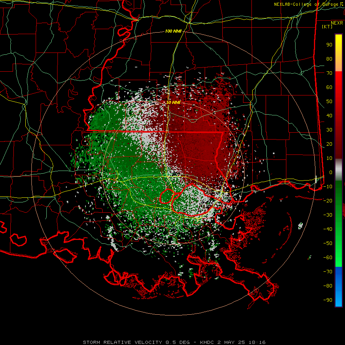Click the 2 MAY 25 date text
The image size is (345, 345).
[x=231, y=342]
